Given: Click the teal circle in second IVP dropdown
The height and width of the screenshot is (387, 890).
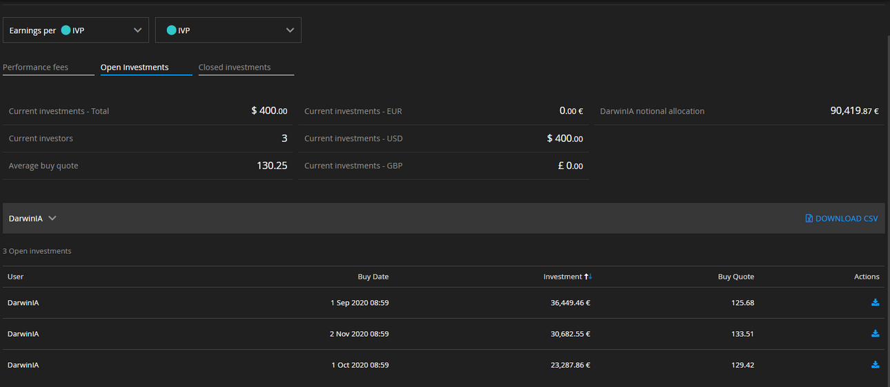Looking at the screenshot, I should [171, 30].
